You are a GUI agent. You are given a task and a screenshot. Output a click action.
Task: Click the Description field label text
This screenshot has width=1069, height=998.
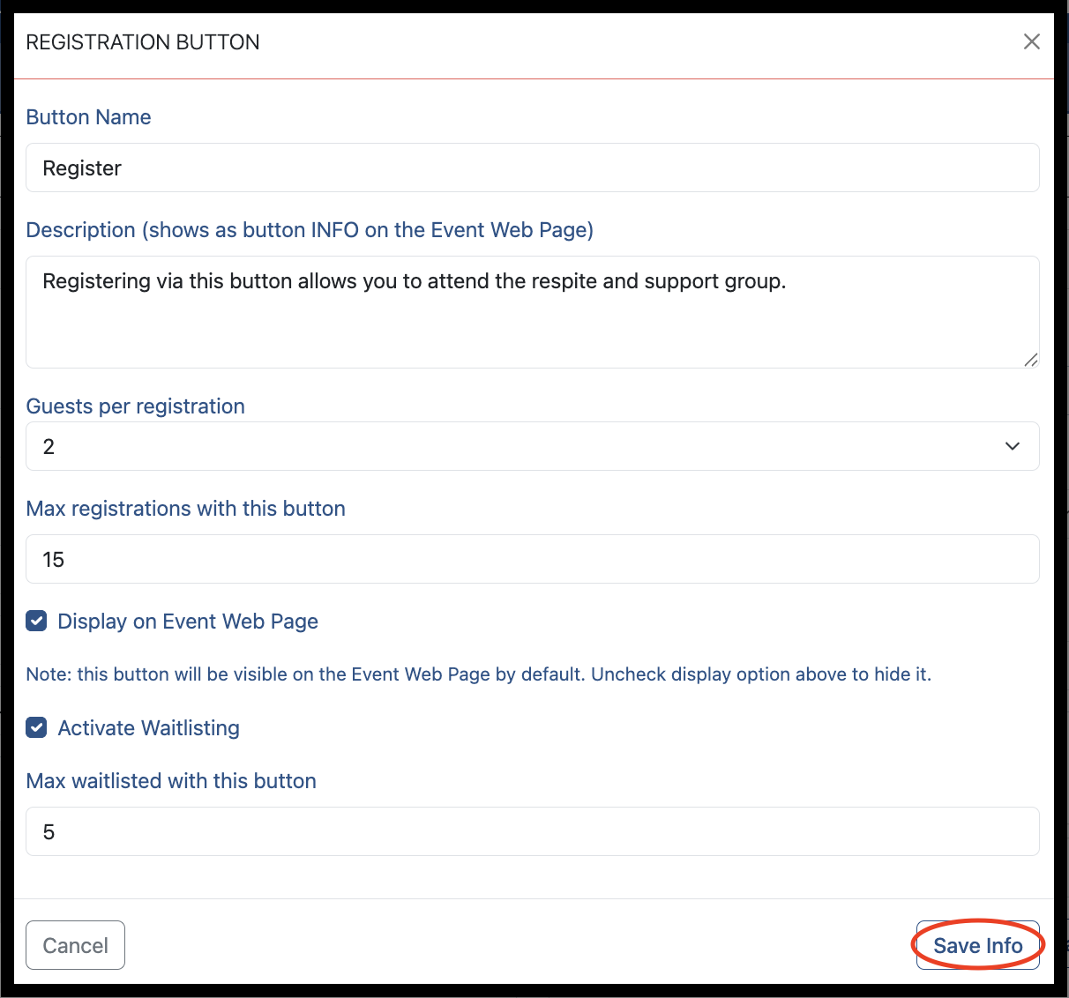[310, 230]
